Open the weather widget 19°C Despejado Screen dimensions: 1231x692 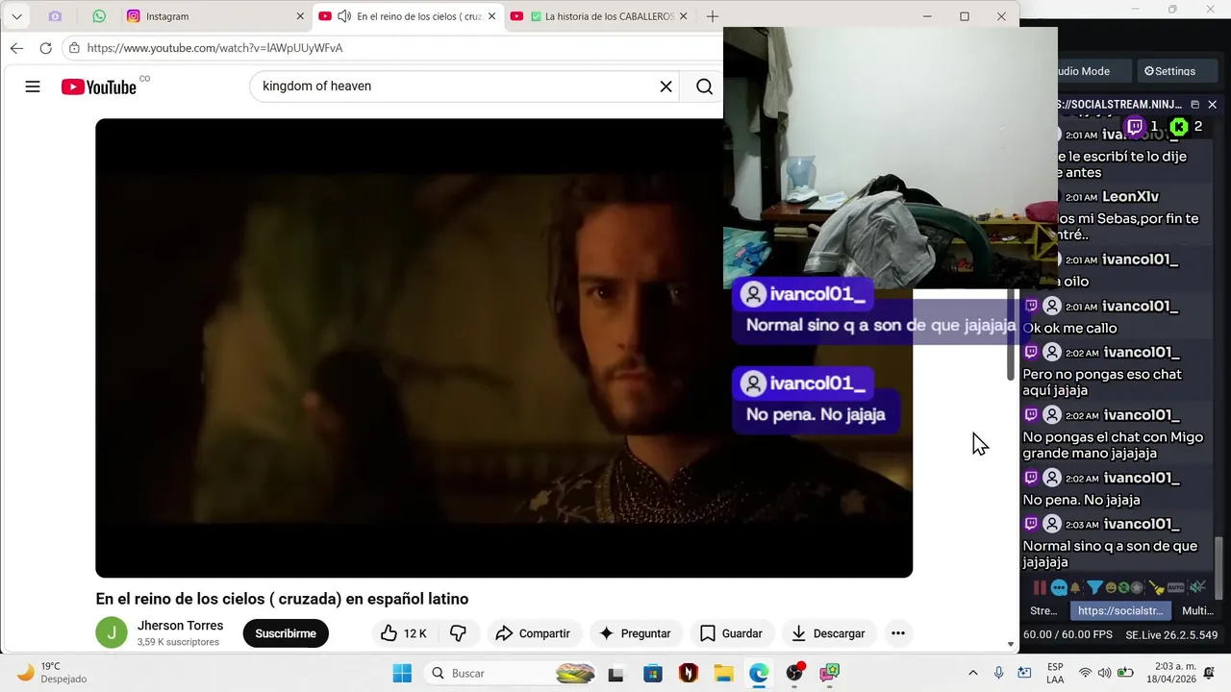click(x=53, y=672)
